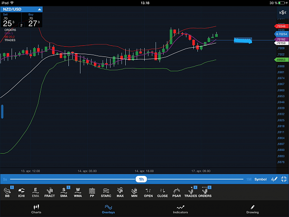The width and height of the screenshot is (289, 217).
Task: Click the 1h timeframe slider handle
Action: coord(141,179)
